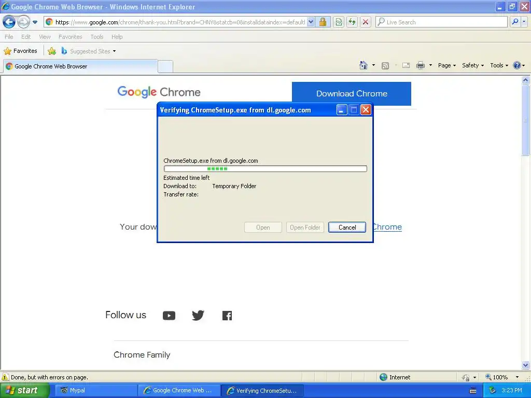531x398 pixels.
Task: Click the Internet security zone indicator
Action: pyautogui.click(x=395, y=377)
